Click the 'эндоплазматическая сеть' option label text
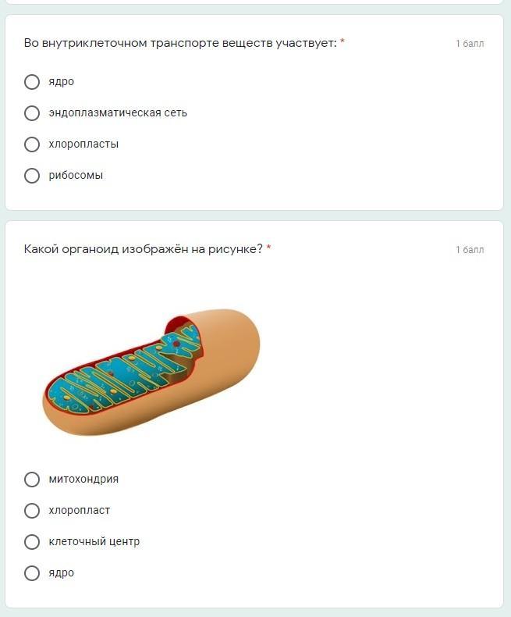This screenshot has height=617, width=511. tap(117, 113)
